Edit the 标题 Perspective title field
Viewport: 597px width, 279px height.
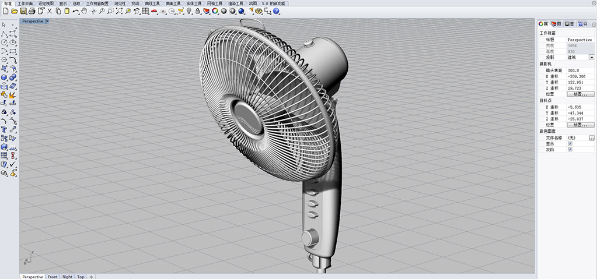[580, 40]
